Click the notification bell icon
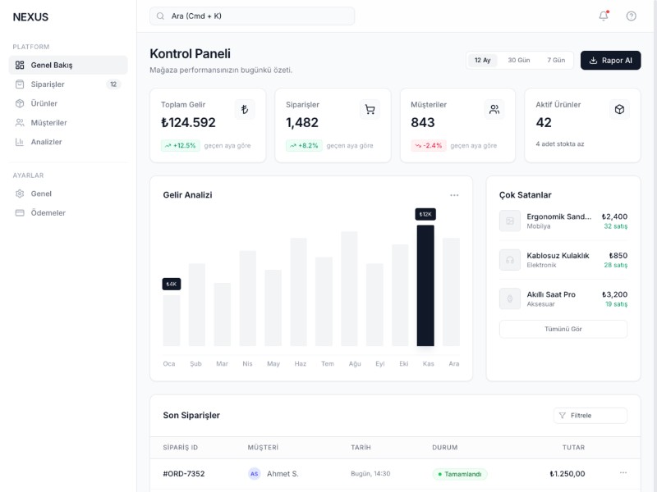 [604, 16]
